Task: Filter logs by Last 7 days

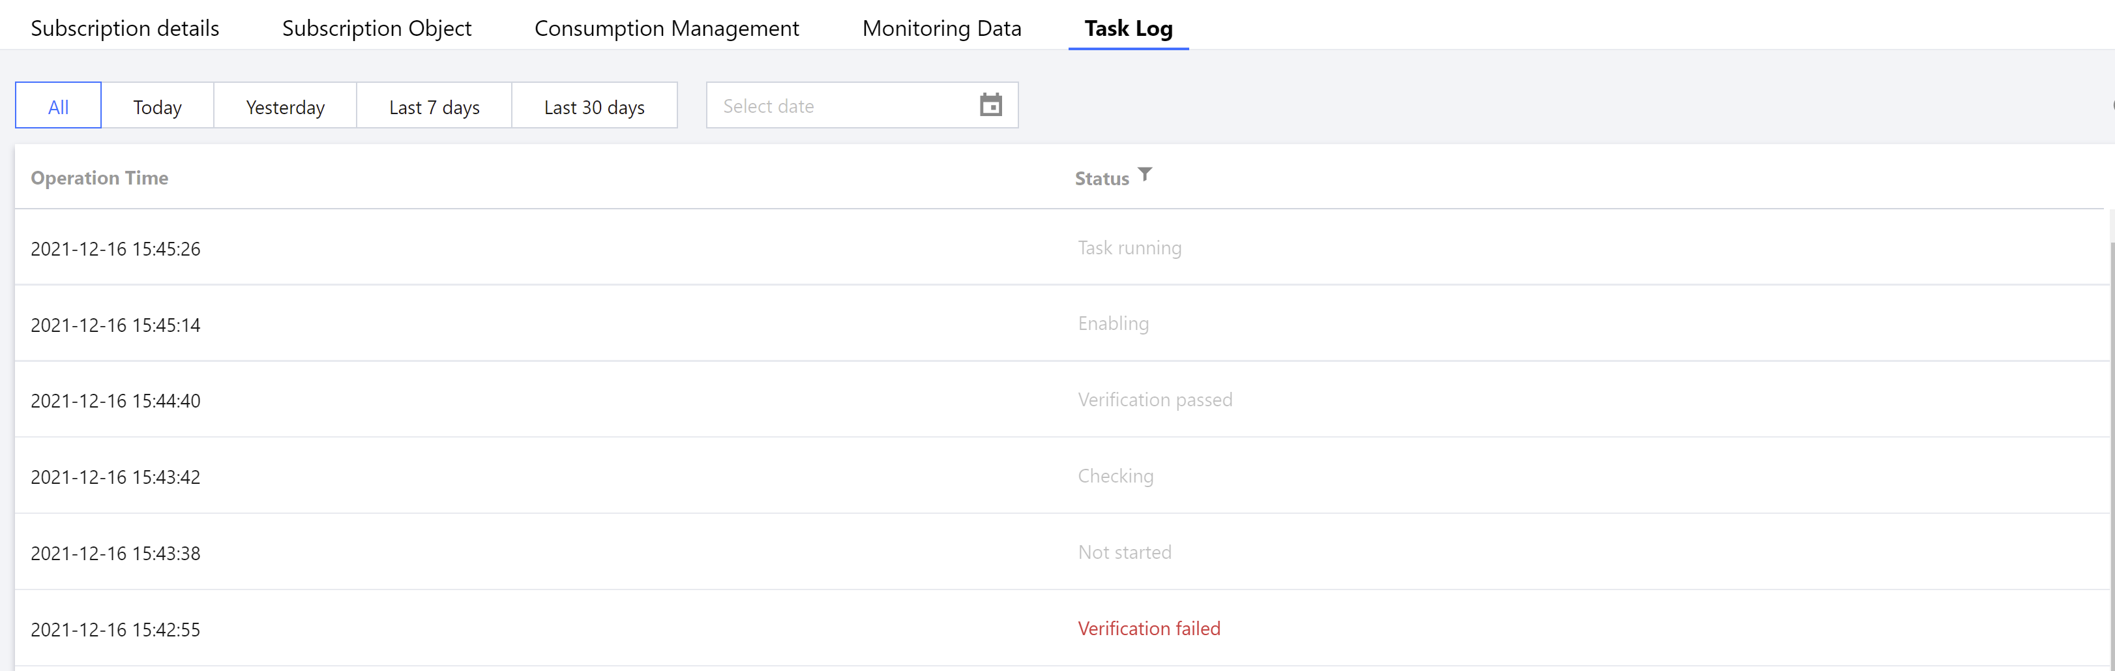Action: pyautogui.click(x=434, y=107)
